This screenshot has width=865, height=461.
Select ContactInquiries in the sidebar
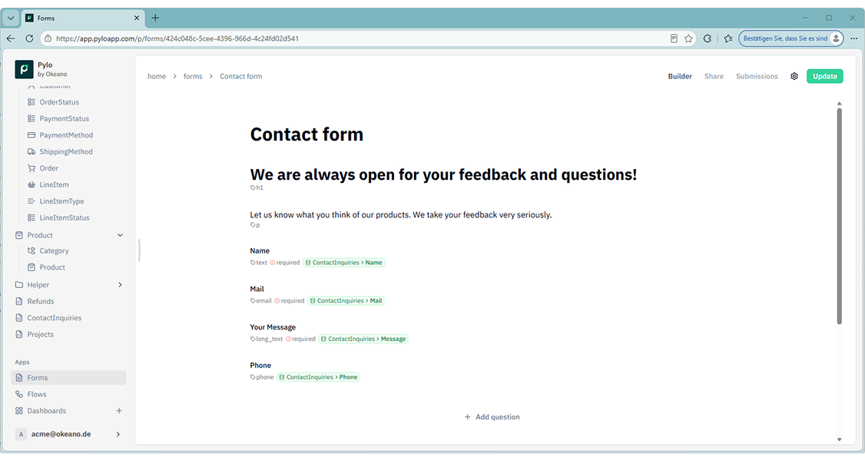(x=54, y=318)
